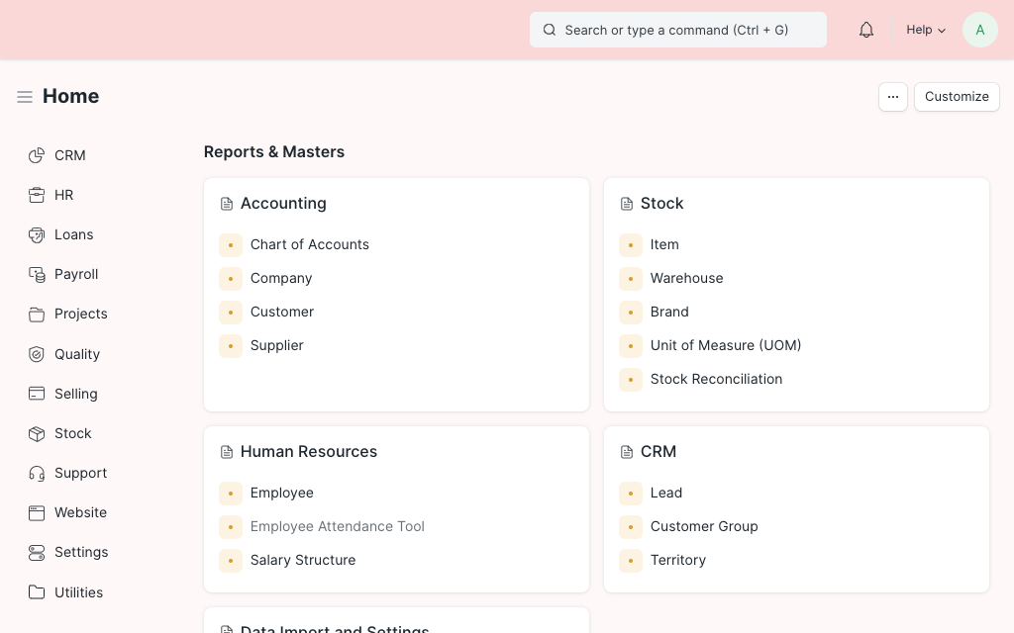The image size is (1014, 633).
Task: Click the Settings toggles sidebar icon
Action: [x=37, y=553]
